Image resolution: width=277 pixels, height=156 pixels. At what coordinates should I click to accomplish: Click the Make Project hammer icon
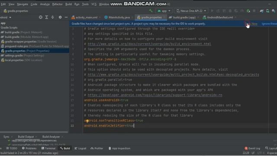tap(151, 11)
